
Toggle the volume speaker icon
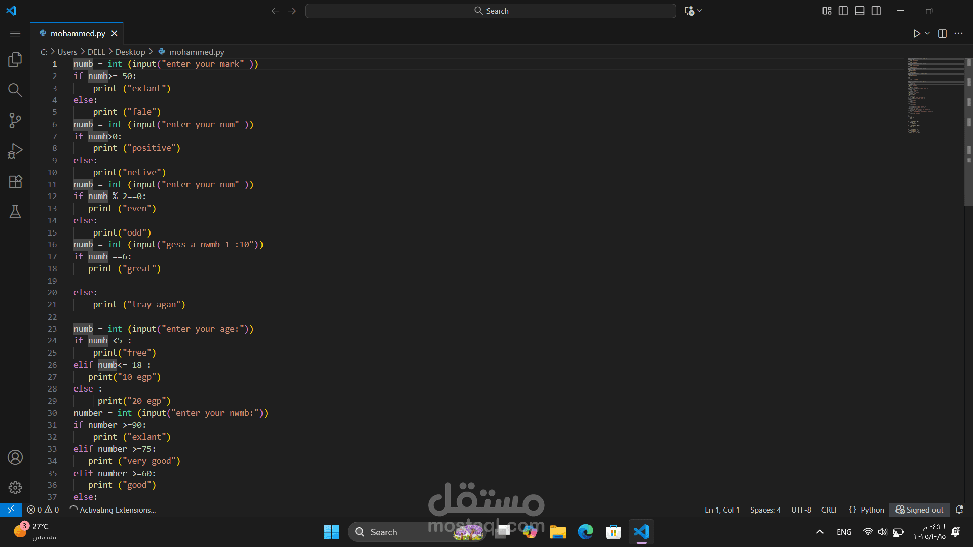(x=883, y=532)
